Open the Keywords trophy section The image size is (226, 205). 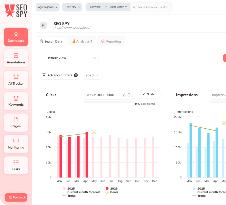(16, 101)
